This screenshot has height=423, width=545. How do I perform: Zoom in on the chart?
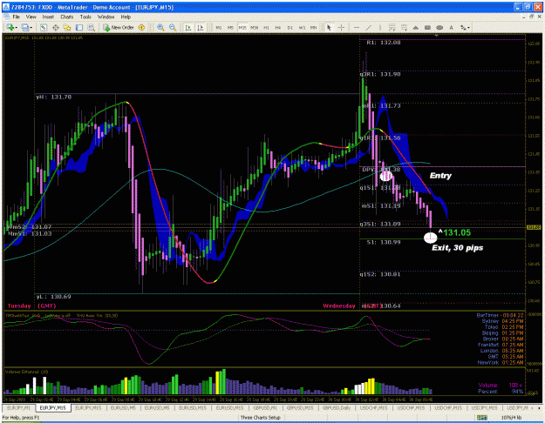pos(160,27)
